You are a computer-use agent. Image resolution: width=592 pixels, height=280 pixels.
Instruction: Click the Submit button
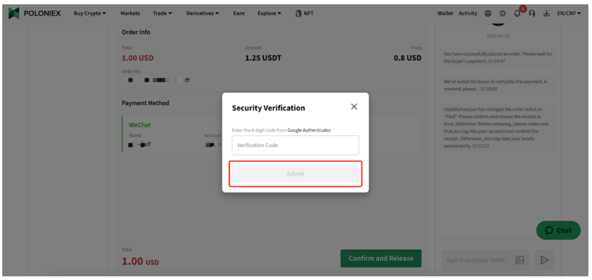(295, 174)
